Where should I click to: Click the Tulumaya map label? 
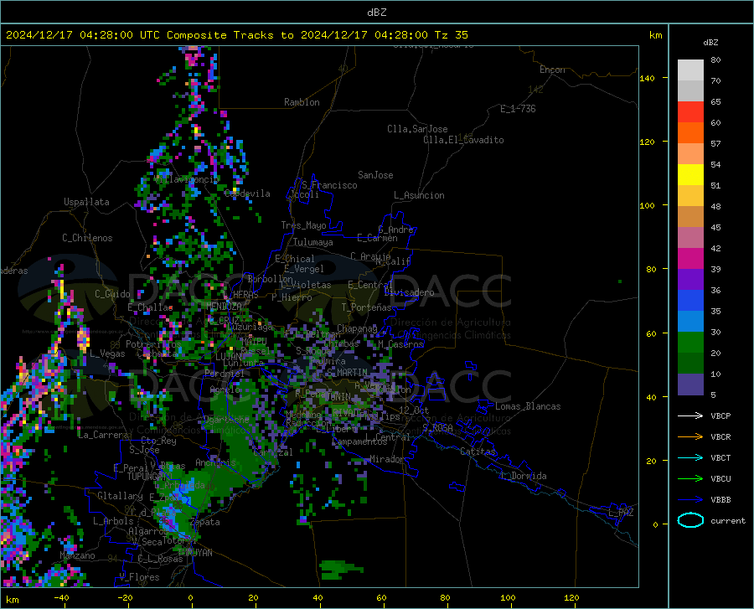313,242
